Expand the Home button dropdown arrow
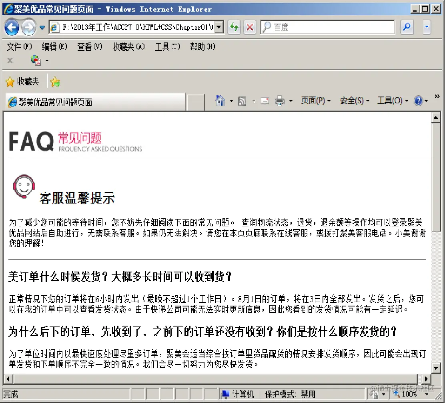 pos(231,101)
